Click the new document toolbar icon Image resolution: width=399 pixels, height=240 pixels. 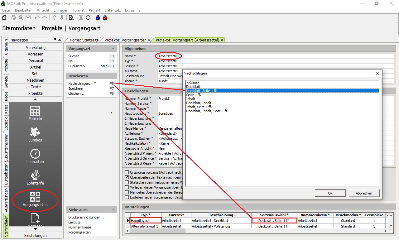coord(4,17)
